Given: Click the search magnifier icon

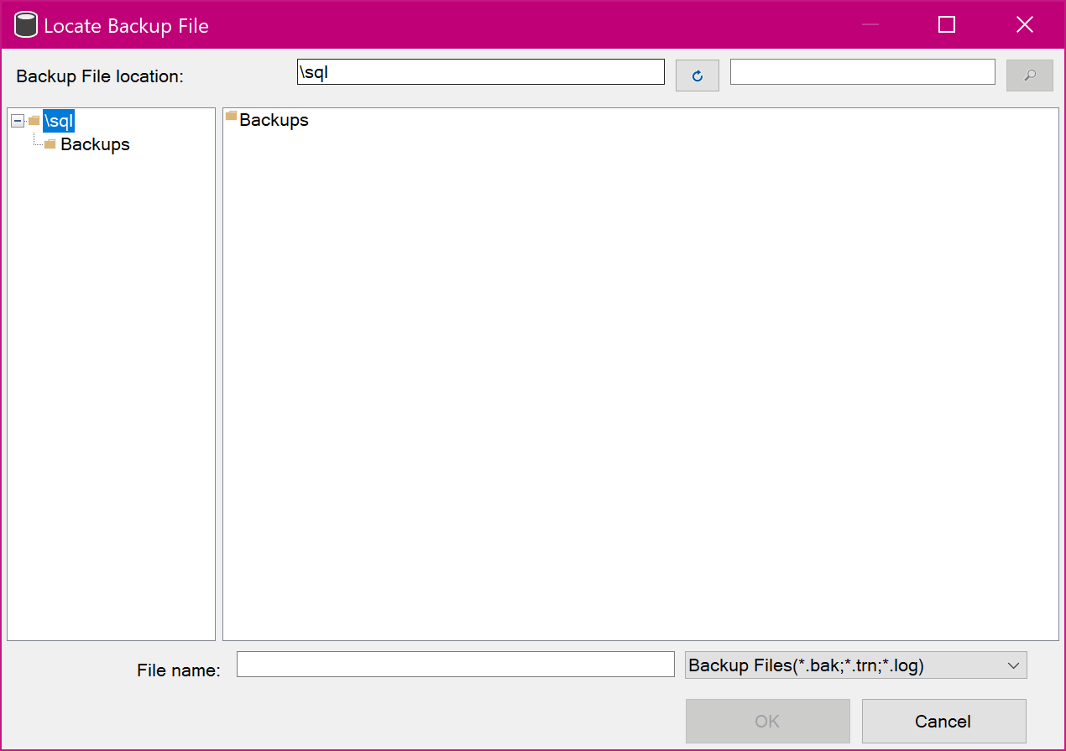Looking at the screenshot, I should point(1030,76).
